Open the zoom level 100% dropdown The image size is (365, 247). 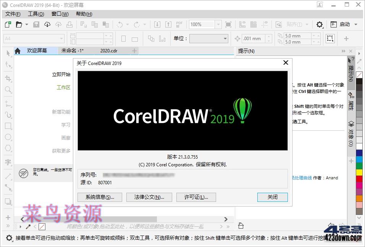click(x=218, y=24)
